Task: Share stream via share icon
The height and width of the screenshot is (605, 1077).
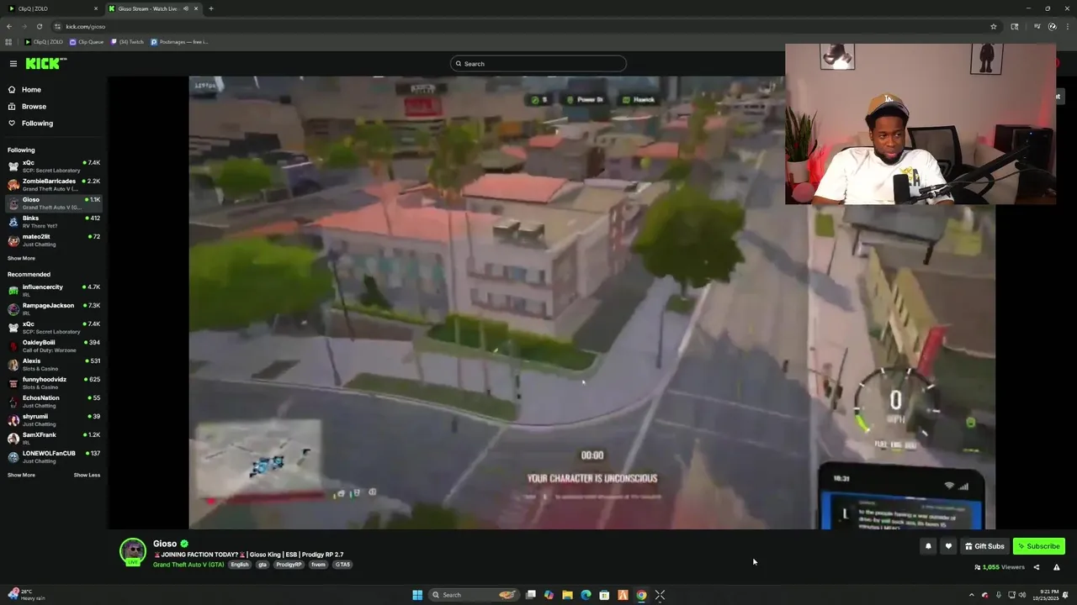Action: click(x=1036, y=567)
